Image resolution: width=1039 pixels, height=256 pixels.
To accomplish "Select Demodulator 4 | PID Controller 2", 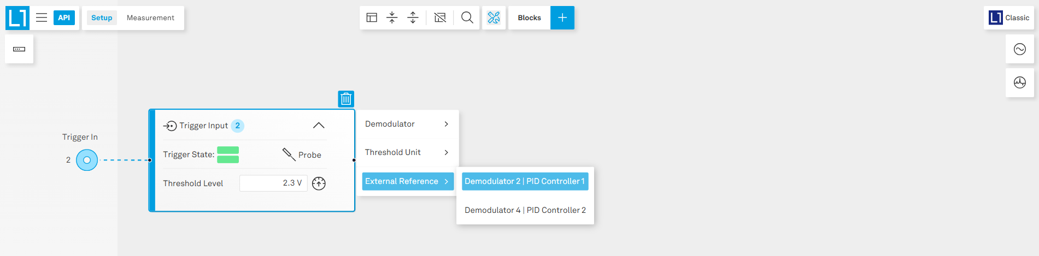I will tap(525, 210).
